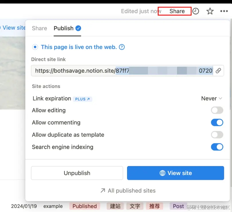
Task: Click the Share button in the top bar
Action: [x=177, y=11]
